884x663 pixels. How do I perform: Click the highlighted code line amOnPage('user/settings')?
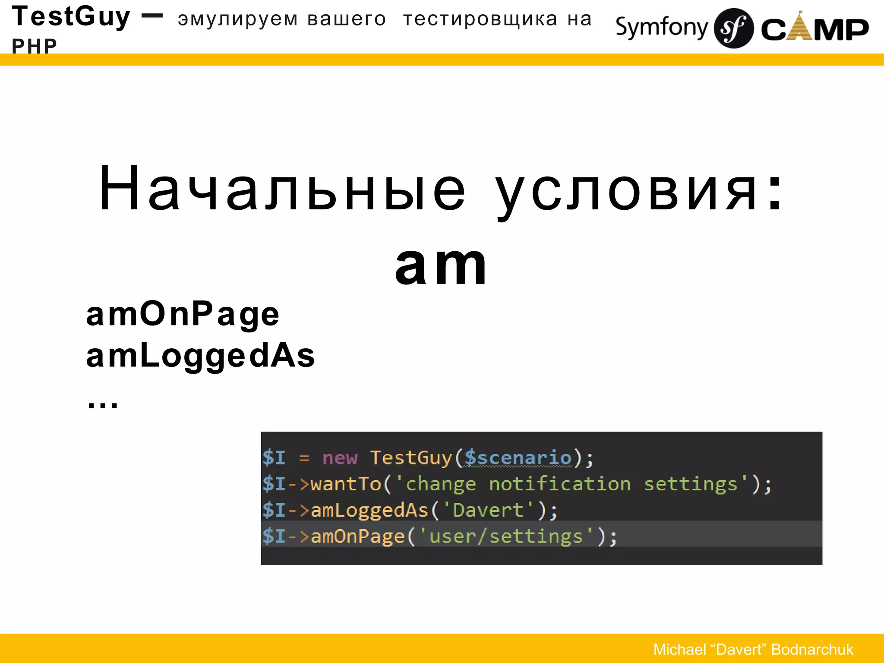(x=541, y=534)
